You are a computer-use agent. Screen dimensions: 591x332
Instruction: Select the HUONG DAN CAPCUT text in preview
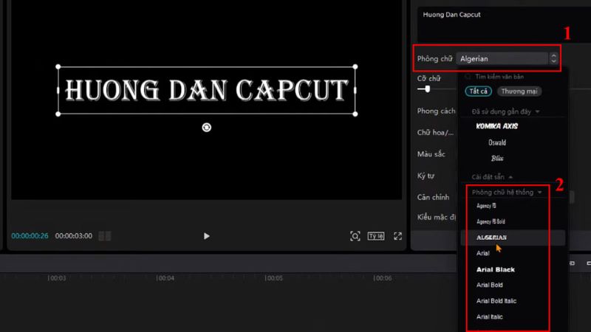coord(206,90)
